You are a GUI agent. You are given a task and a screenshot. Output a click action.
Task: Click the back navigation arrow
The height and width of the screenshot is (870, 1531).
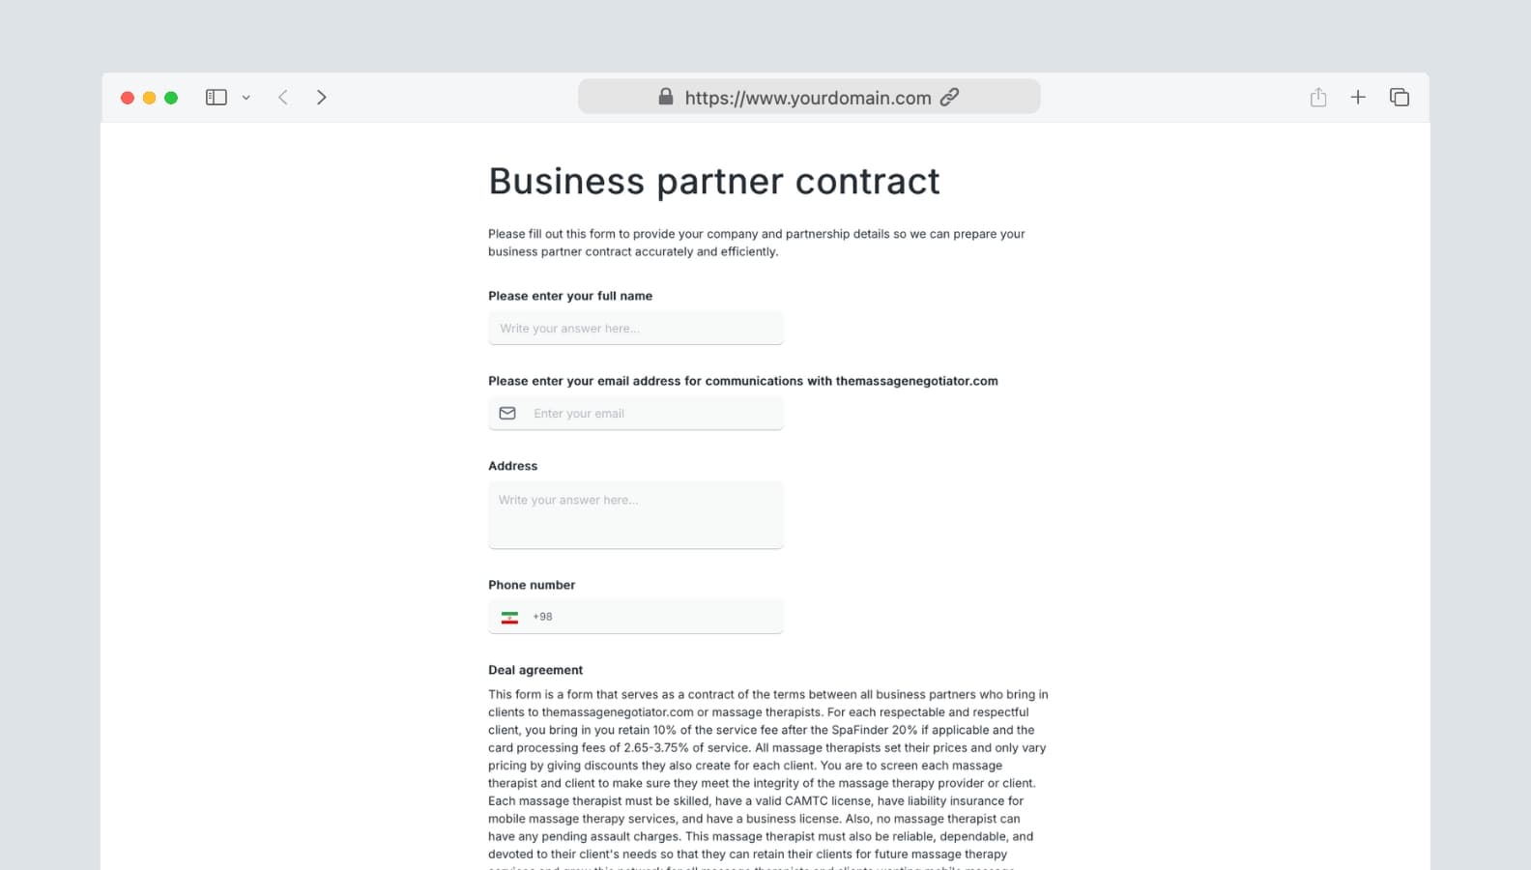pos(282,97)
